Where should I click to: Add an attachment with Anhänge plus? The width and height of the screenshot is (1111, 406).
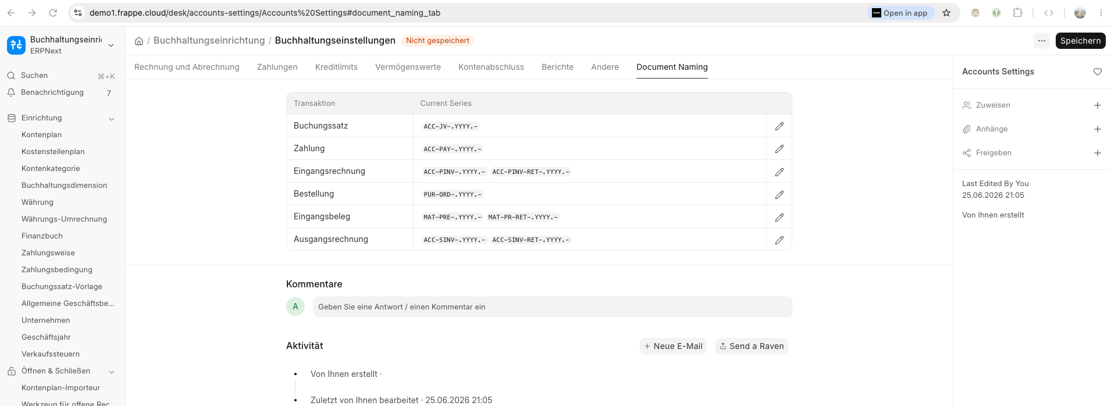pos(1098,129)
